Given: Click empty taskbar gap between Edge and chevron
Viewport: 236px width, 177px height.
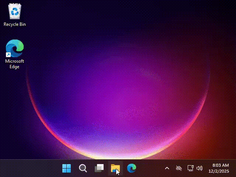Looking at the screenshot, I should pyautogui.click(x=149, y=169).
